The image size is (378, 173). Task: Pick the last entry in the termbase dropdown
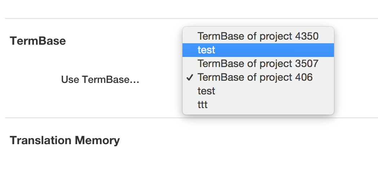click(203, 105)
